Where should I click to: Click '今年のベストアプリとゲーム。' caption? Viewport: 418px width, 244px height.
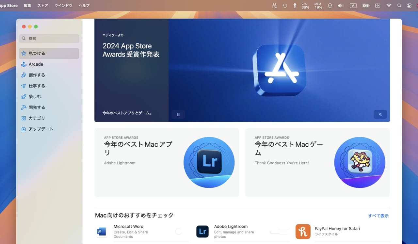click(127, 113)
